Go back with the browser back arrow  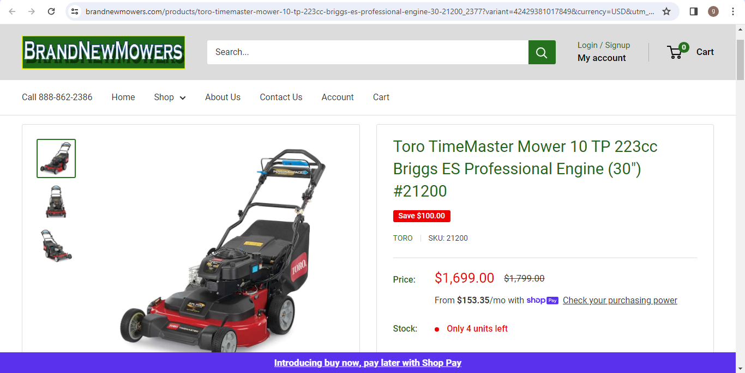tap(12, 11)
